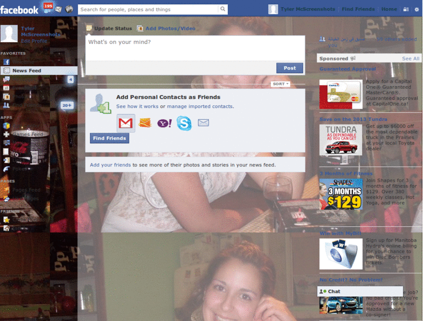Open the App Center cube icon
Screen dimensions: 428x321
pos(6,126)
